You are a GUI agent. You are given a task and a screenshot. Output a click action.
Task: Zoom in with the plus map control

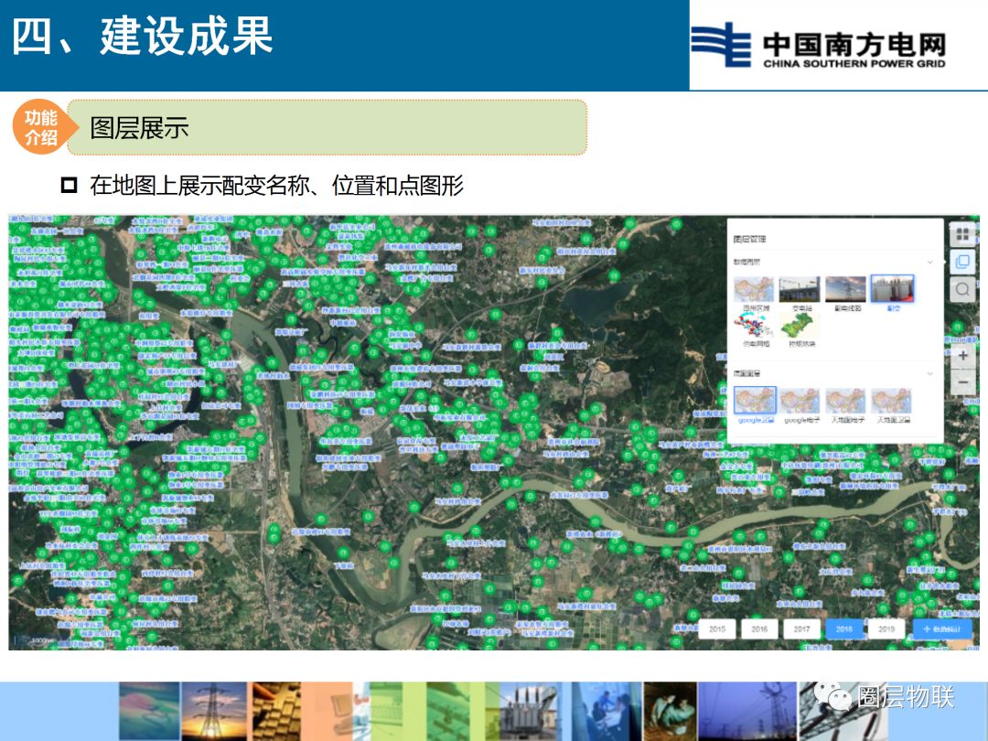click(x=962, y=356)
